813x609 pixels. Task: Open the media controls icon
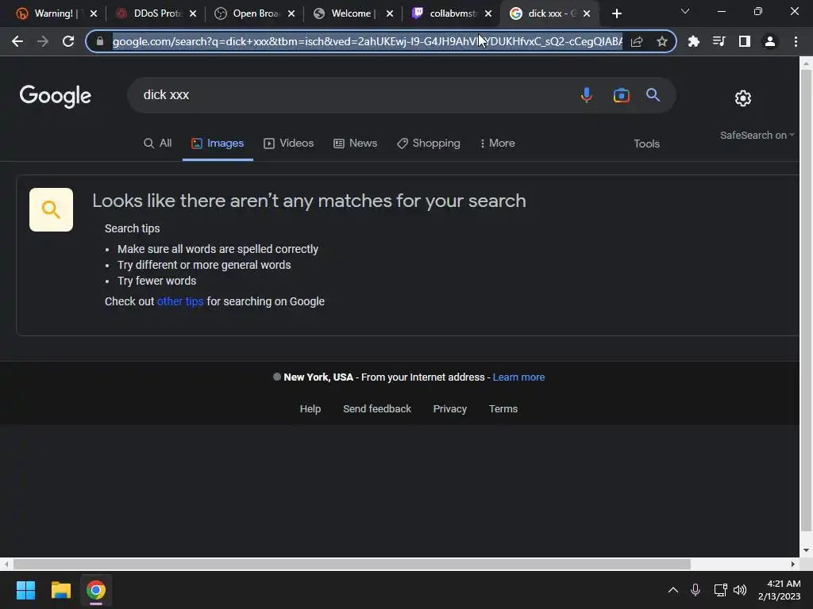[719, 41]
